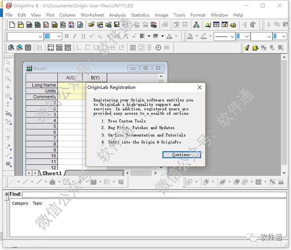
Task: Click the New Folder icon in toolbar
Action: (20, 25)
